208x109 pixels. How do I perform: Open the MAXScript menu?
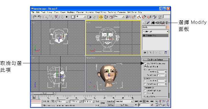click(x=132, y=12)
